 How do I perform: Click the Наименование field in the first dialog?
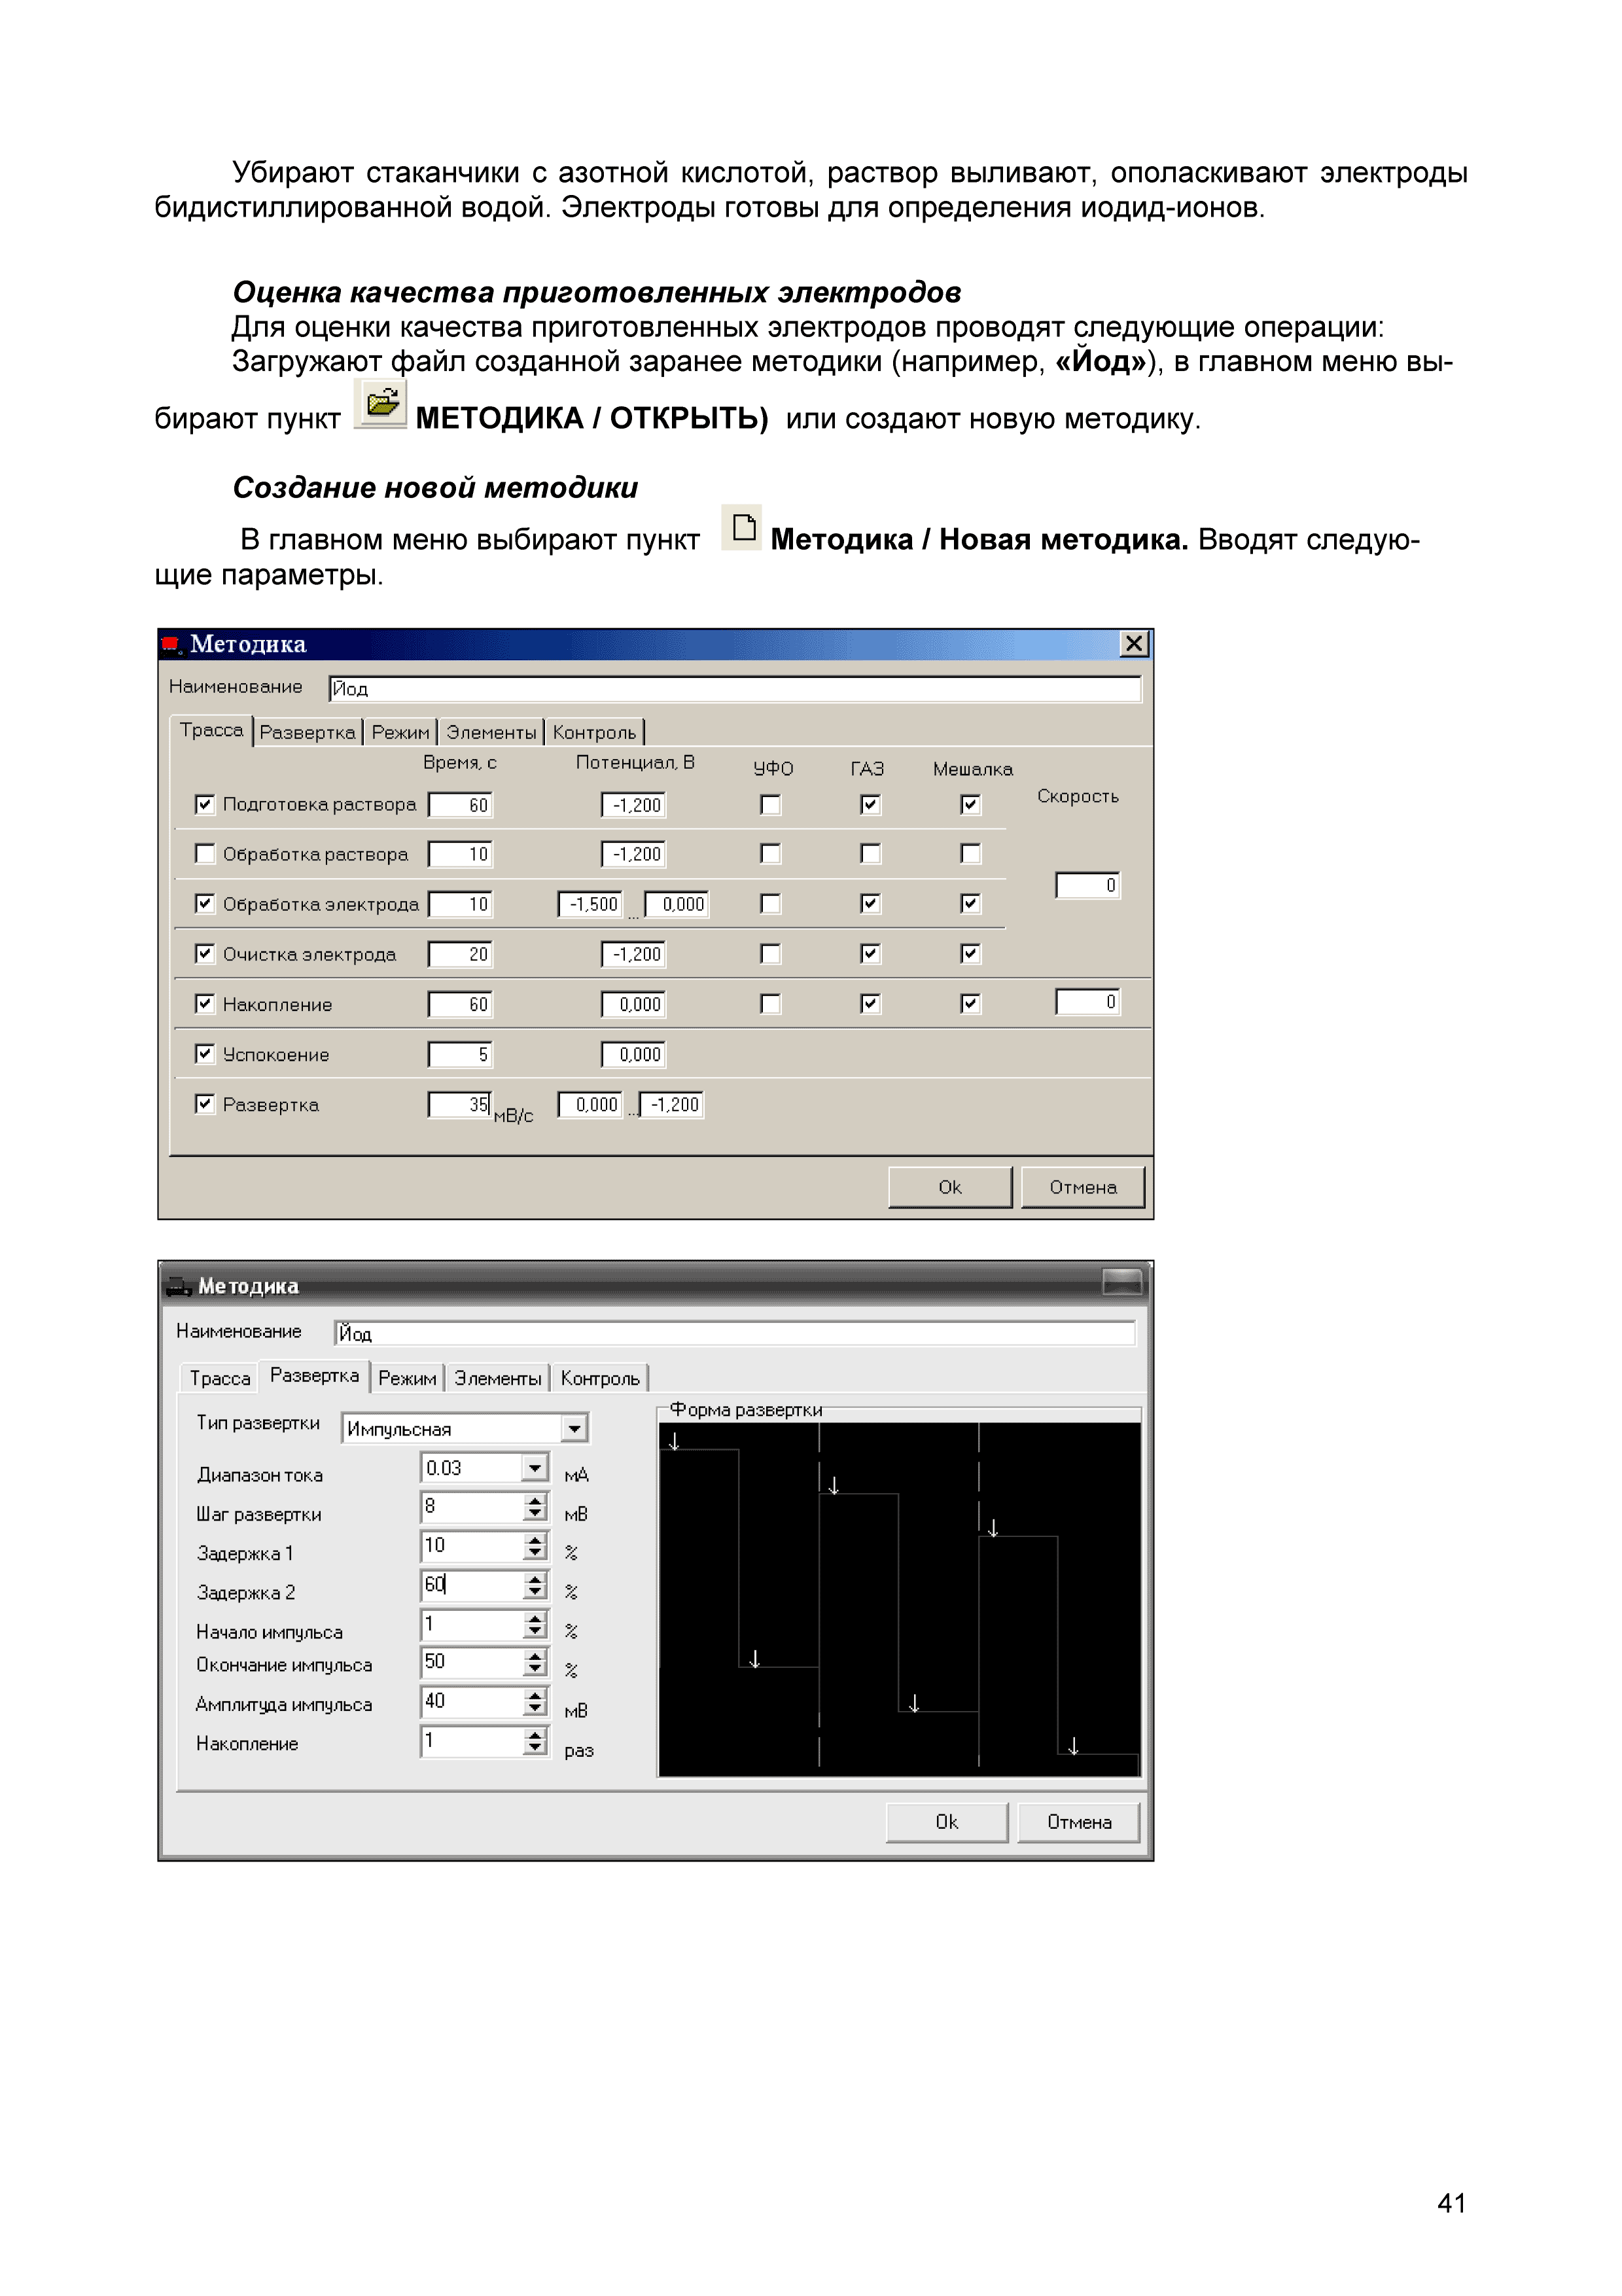735,689
